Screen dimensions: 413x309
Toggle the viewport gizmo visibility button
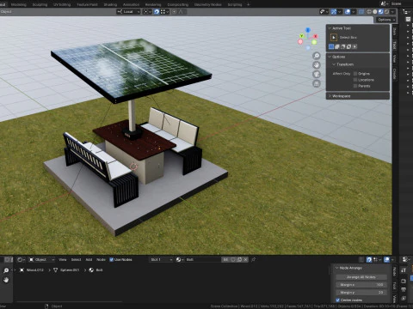coord(334,12)
